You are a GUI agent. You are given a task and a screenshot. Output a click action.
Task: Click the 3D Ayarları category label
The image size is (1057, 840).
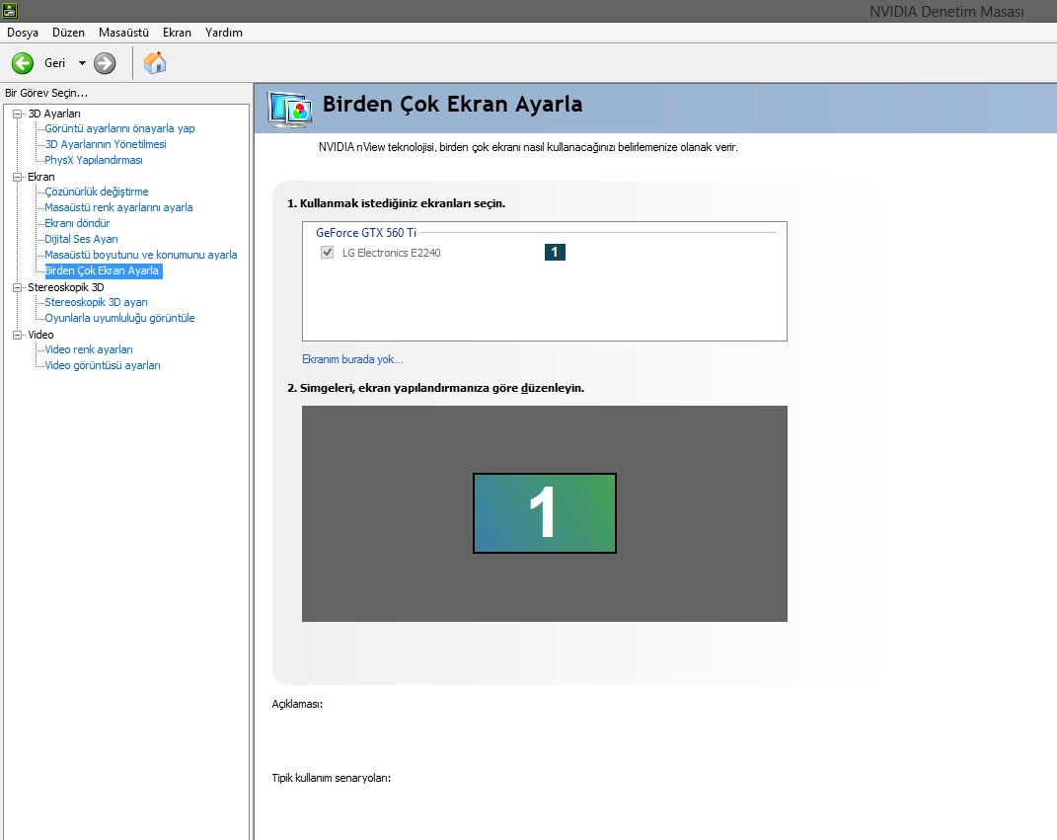pos(54,114)
